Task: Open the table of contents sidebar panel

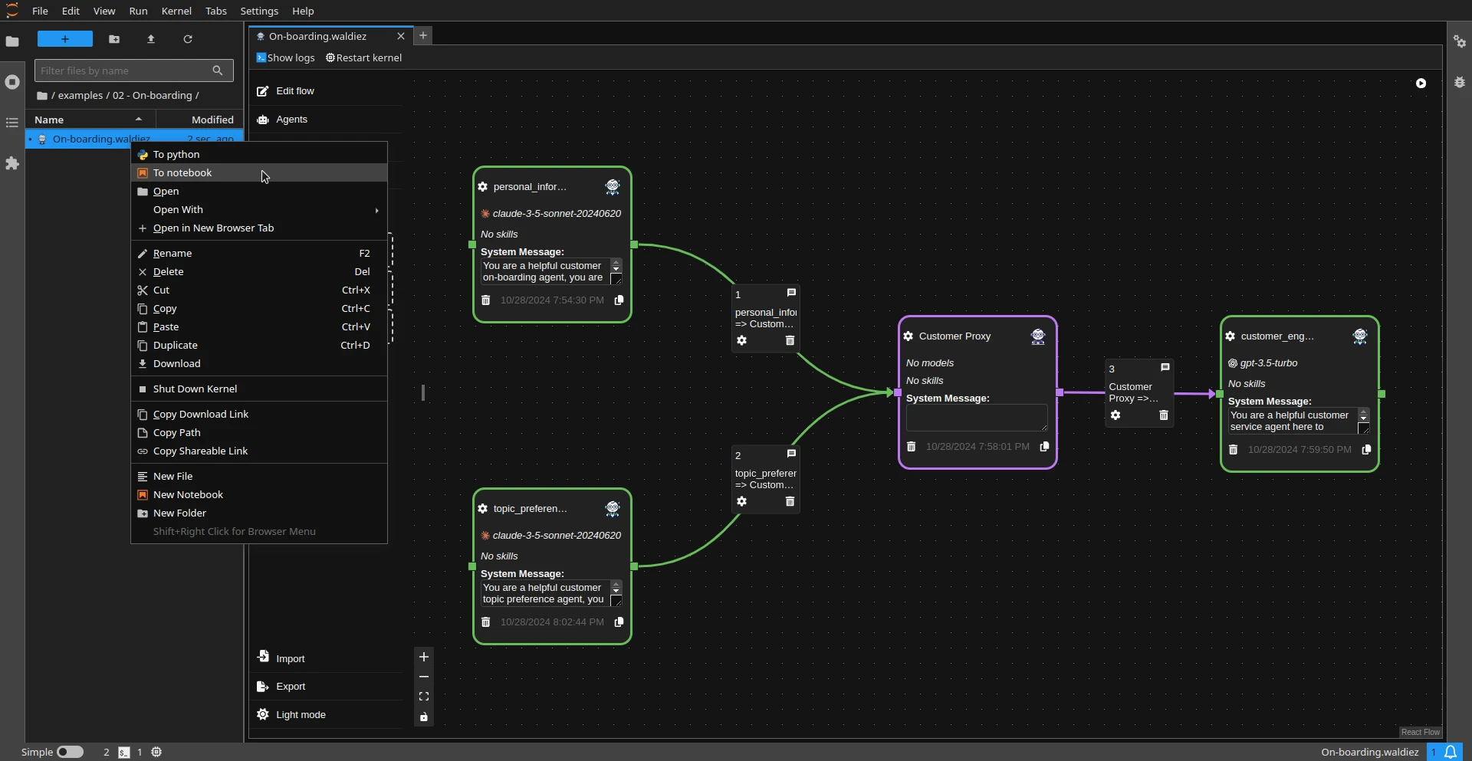Action: (x=12, y=123)
